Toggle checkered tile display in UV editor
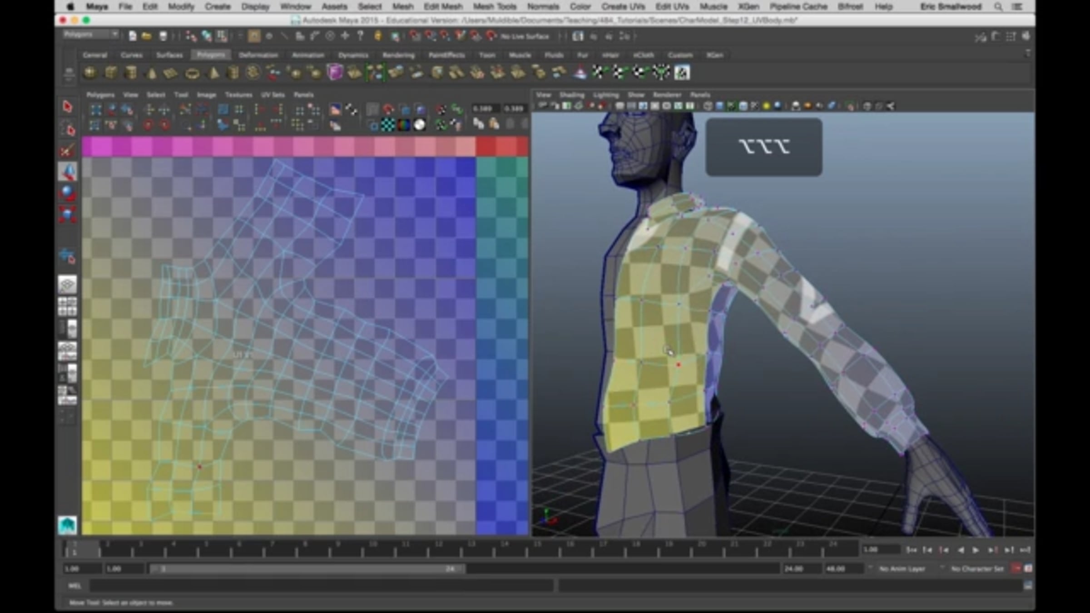Screen dimensions: 1090x613 click(387, 125)
